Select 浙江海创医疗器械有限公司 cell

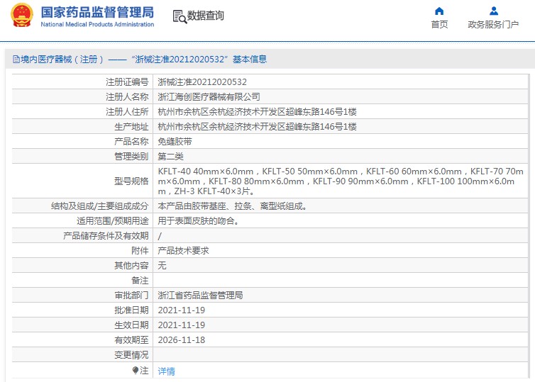(209, 97)
